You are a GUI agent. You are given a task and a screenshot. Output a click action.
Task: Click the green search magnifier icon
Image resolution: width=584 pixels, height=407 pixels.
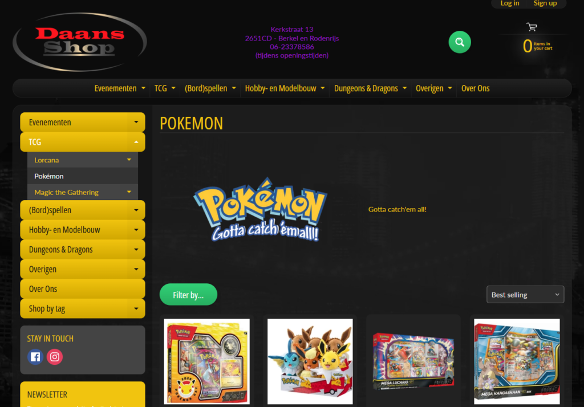pyautogui.click(x=460, y=42)
